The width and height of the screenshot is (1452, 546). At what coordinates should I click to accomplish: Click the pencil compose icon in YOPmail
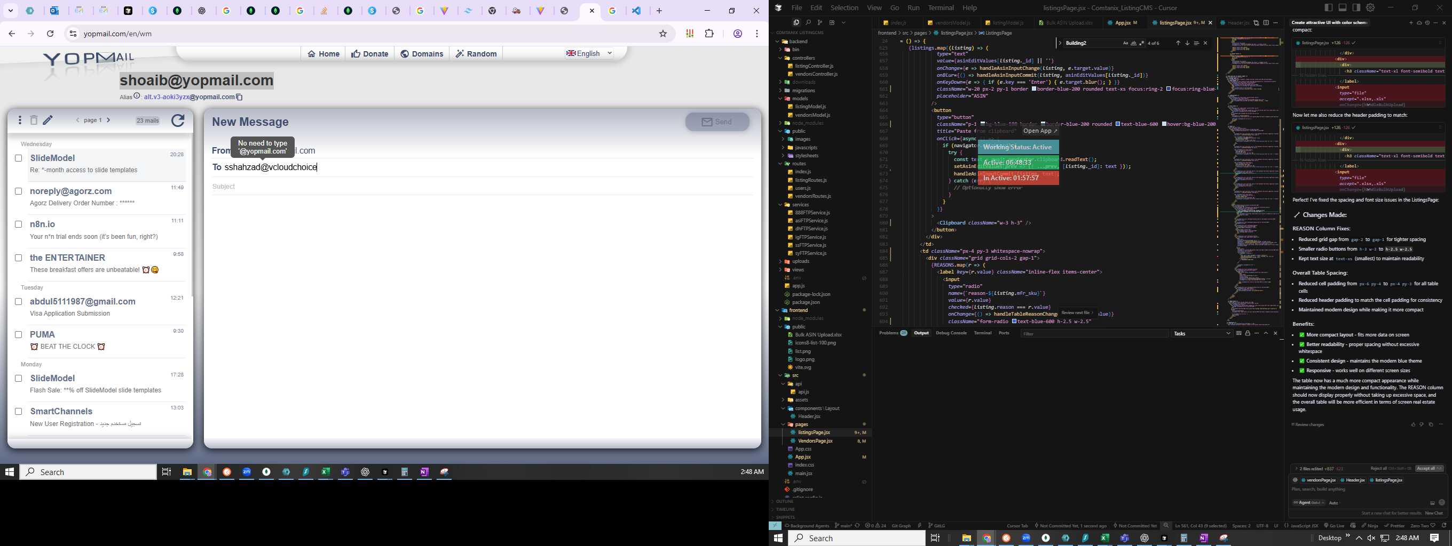(x=49, y=120)
